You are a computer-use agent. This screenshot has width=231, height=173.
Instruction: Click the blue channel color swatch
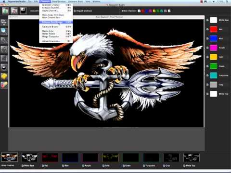pyautogui.click(x=214, y=38)
